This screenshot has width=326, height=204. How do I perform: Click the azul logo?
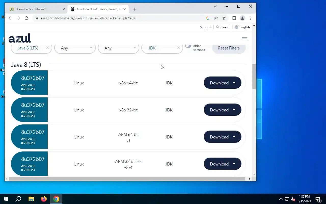coord(20,38)
